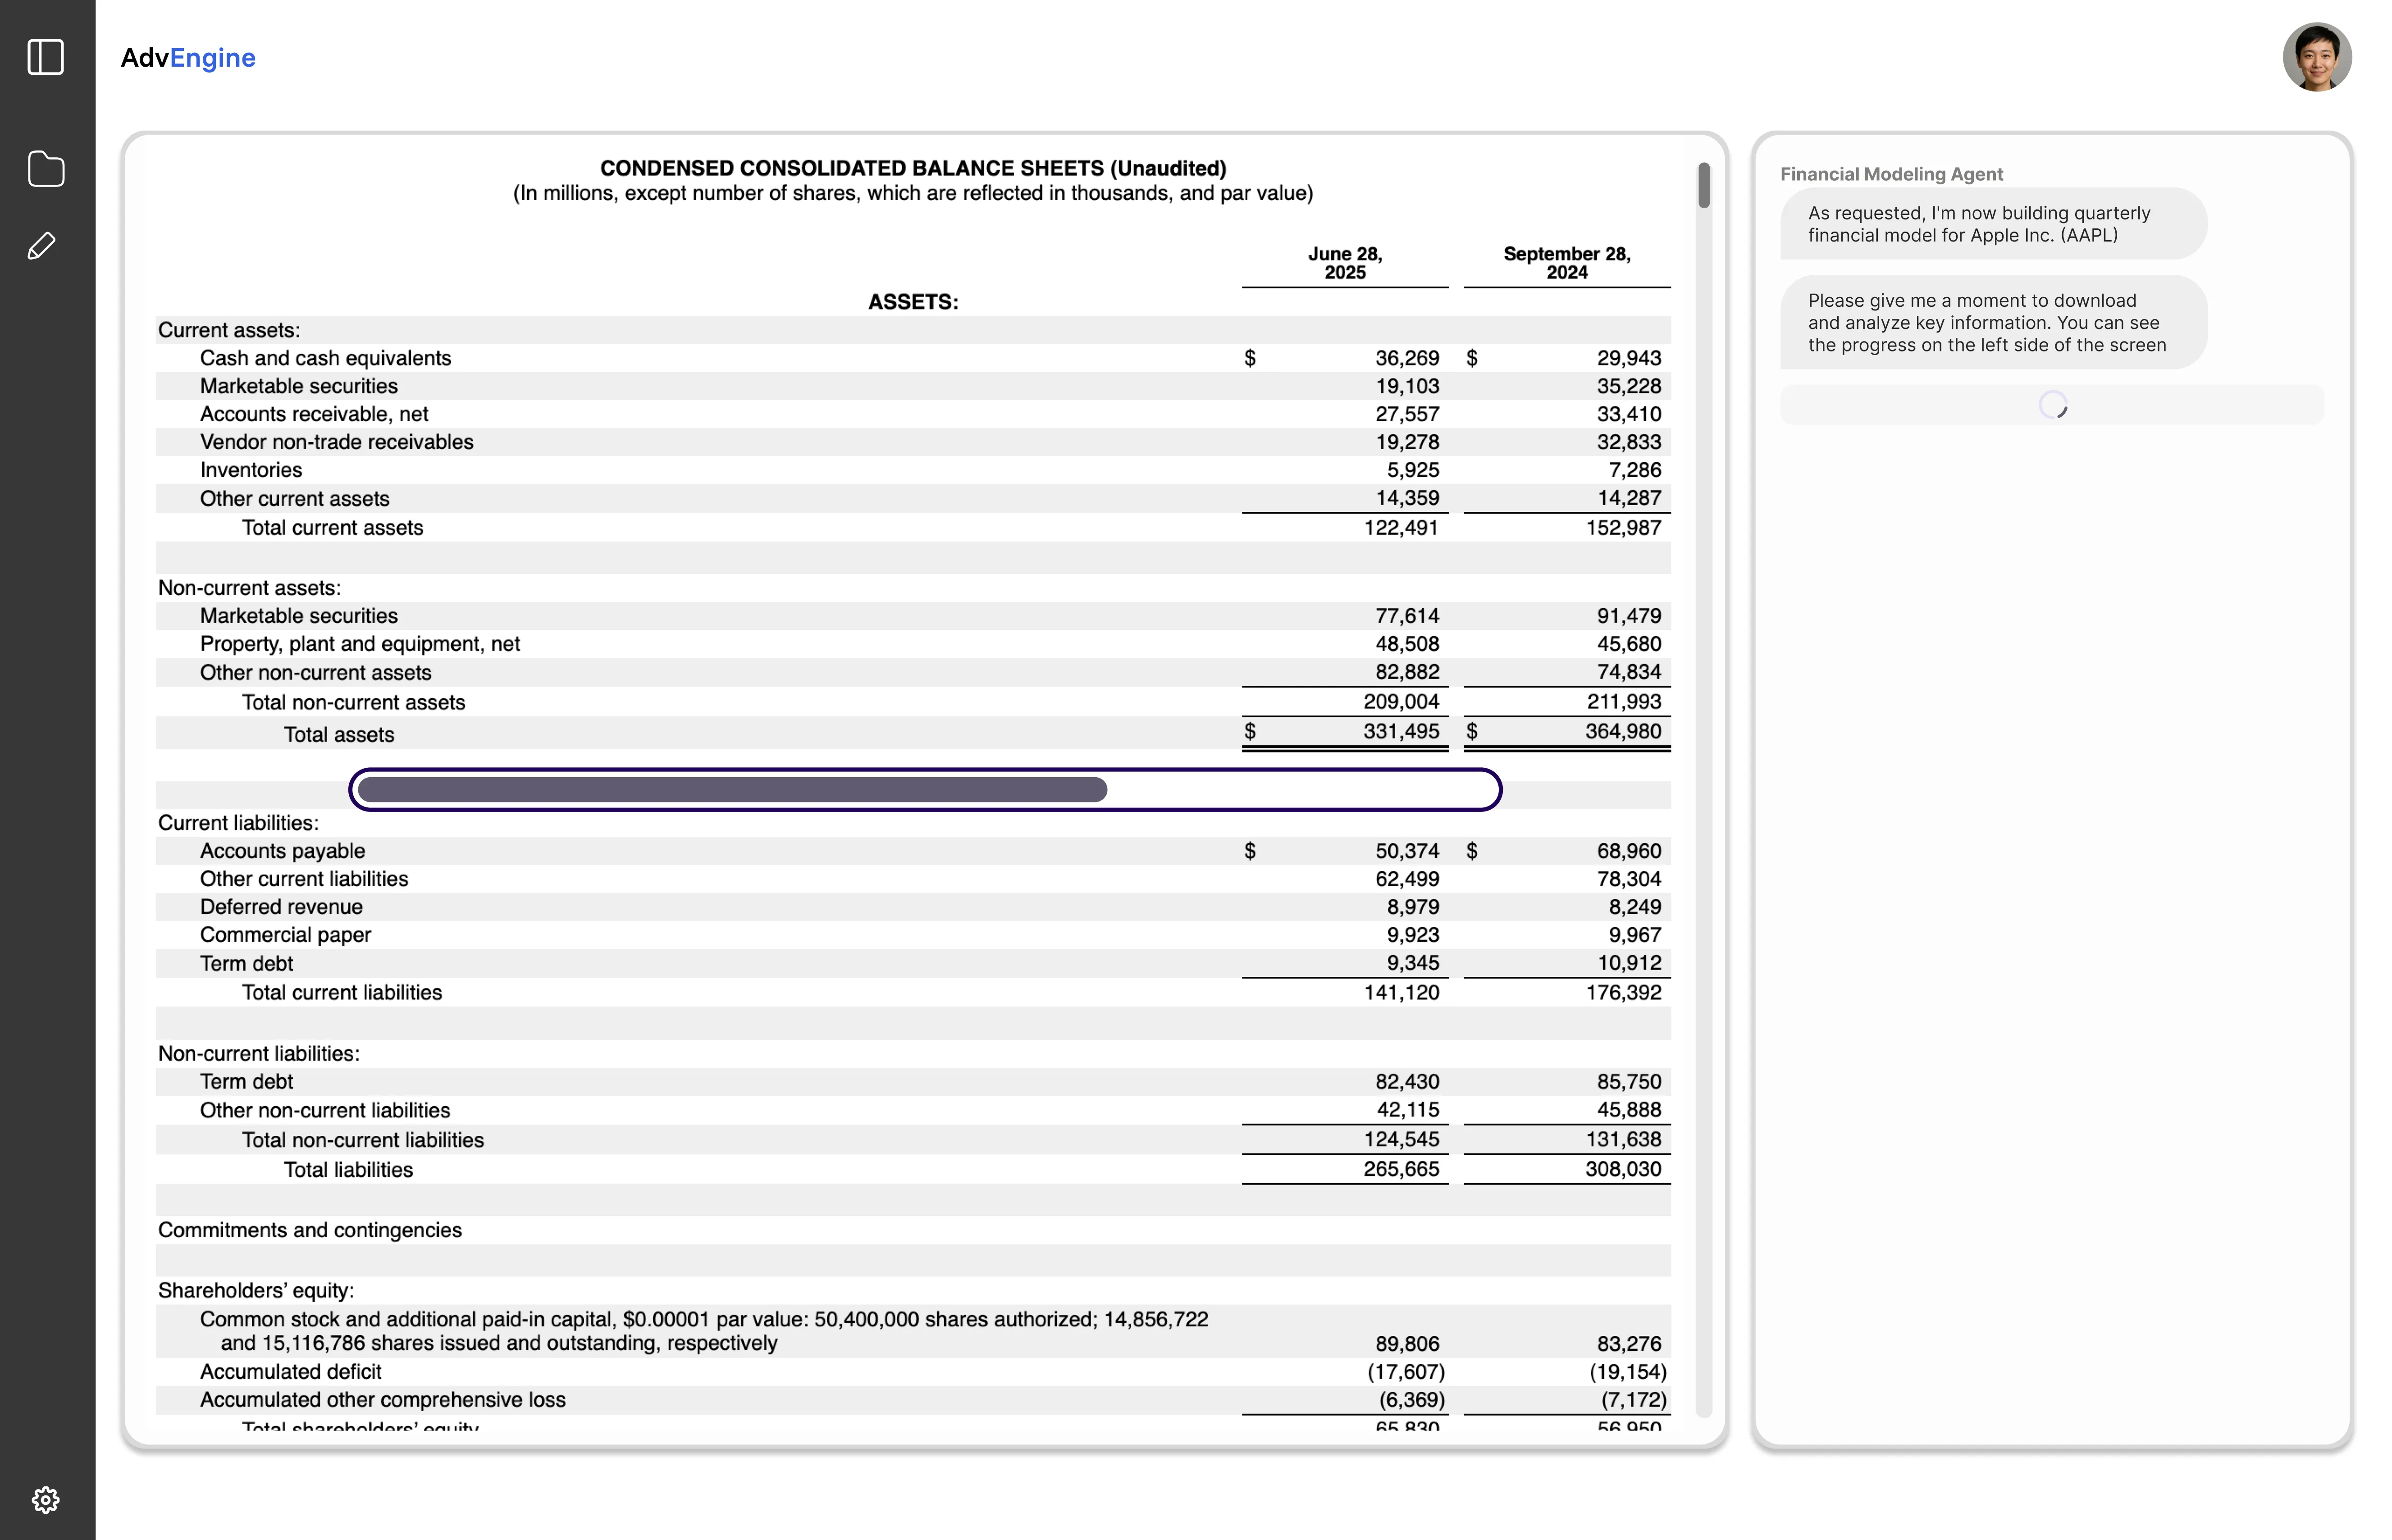Viewport: 2392px width, 1540px height.
Task: Select the 'Inventories' label
Action: pos(250,470)
